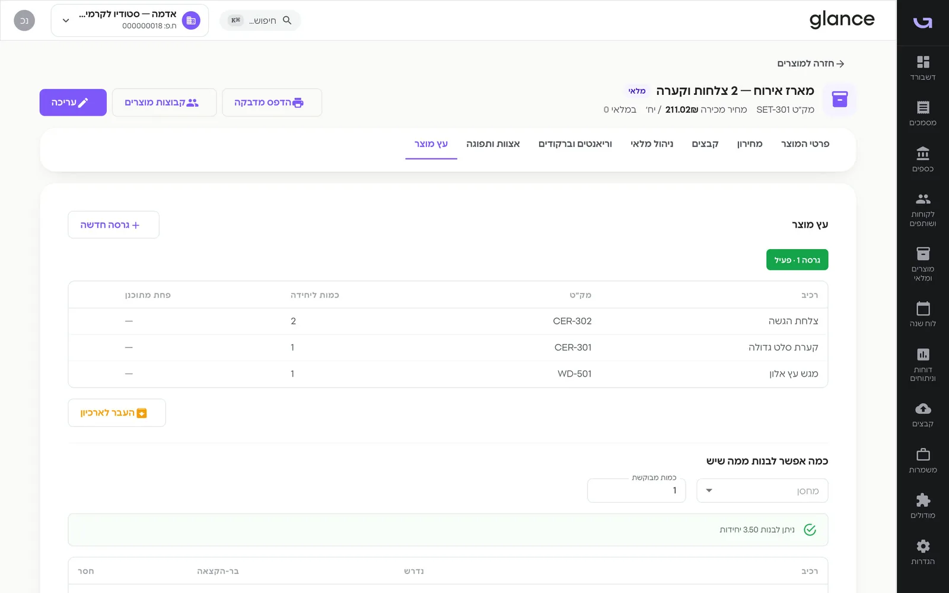949x593 pixels.
Task: Switch to the ניהול מלאי tab
Action: (x=652, y=144)
